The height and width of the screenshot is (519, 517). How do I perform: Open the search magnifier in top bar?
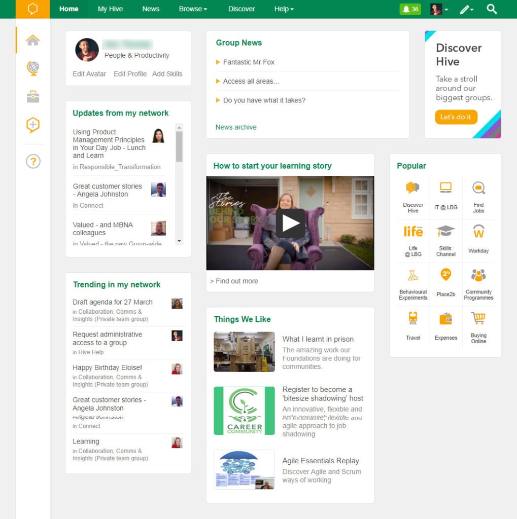pyautogui.click(x=491, y=9)
